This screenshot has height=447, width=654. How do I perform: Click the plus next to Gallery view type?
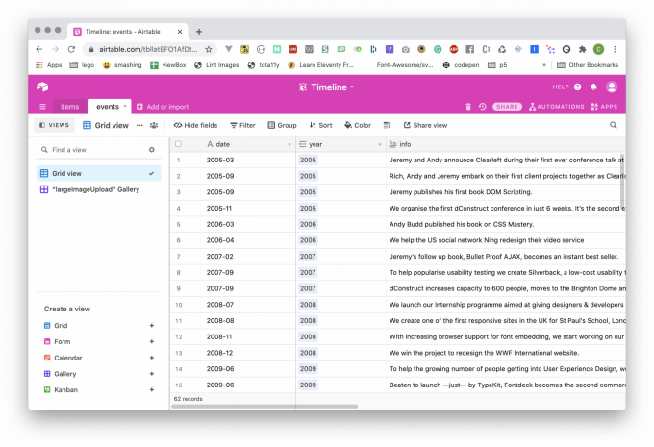click(x=152, y=374)
